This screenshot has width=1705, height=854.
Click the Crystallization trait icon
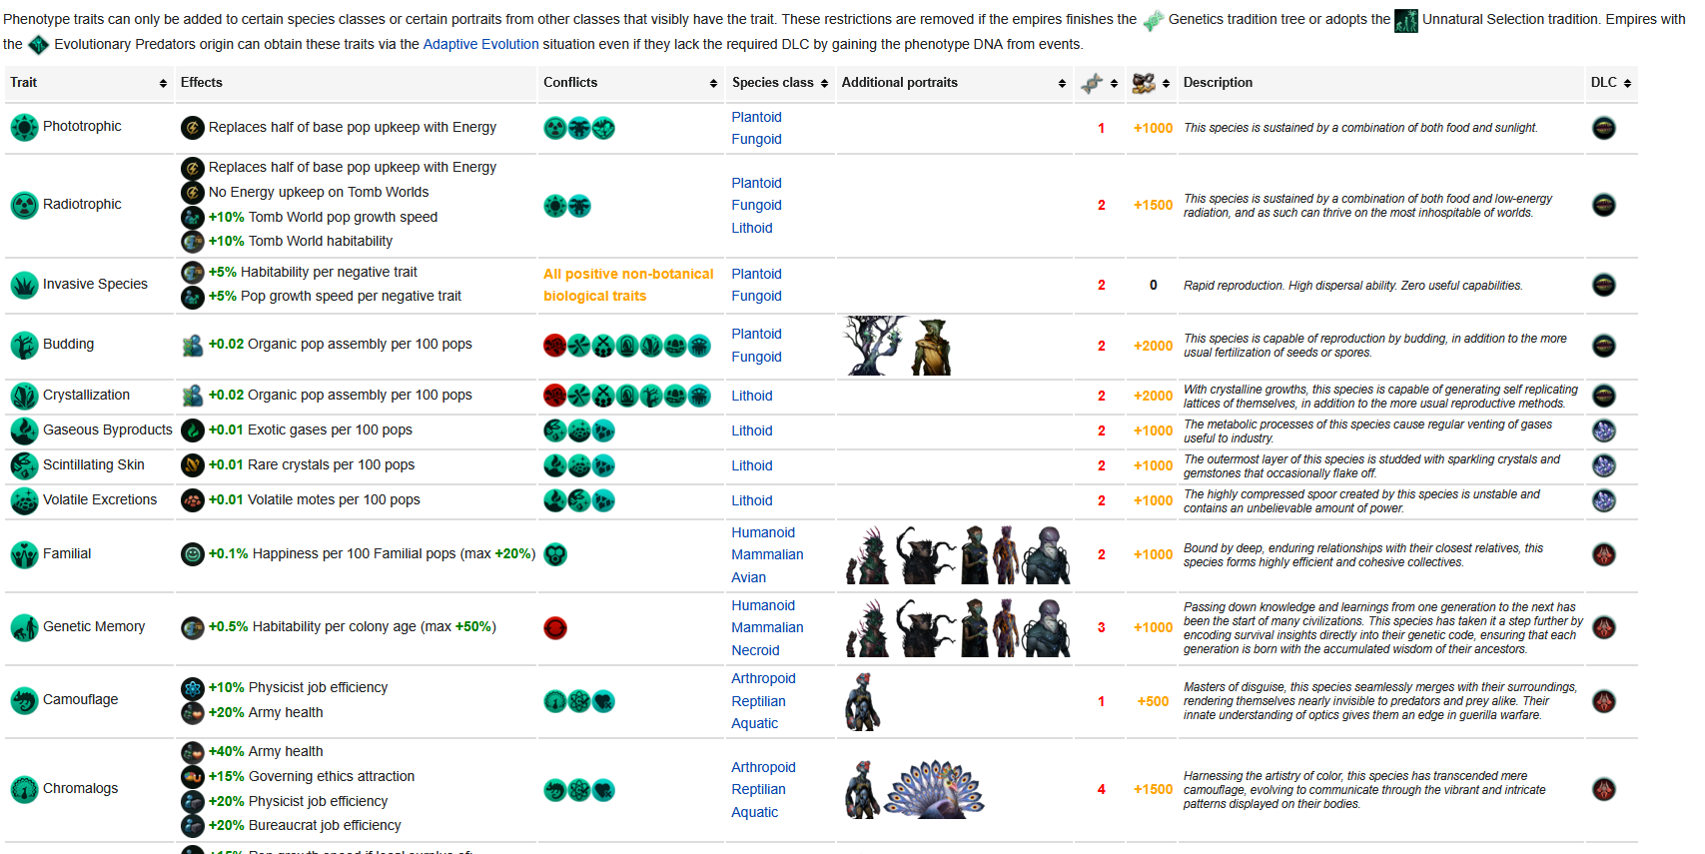coord(24,396)
